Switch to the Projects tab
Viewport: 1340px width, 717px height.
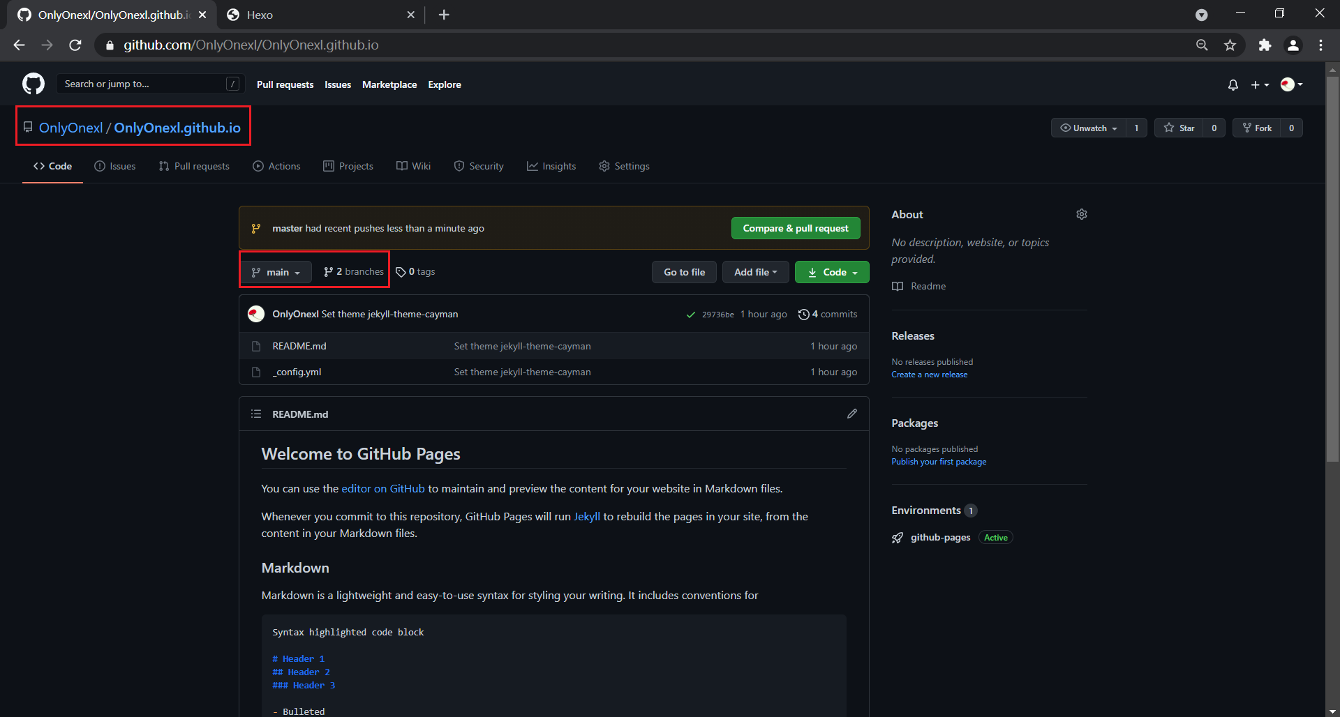pyautogui.click(x=348, y=166)
